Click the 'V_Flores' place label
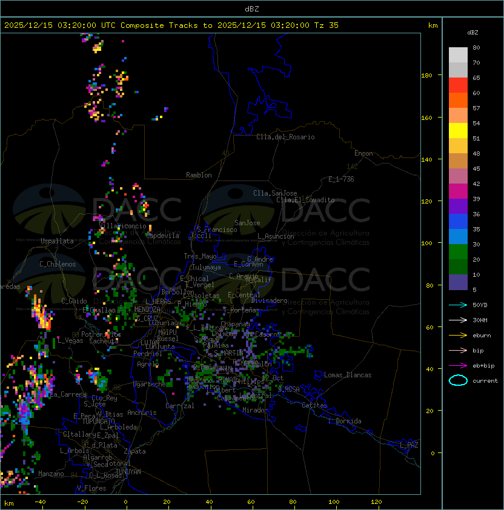 (91, 488)
